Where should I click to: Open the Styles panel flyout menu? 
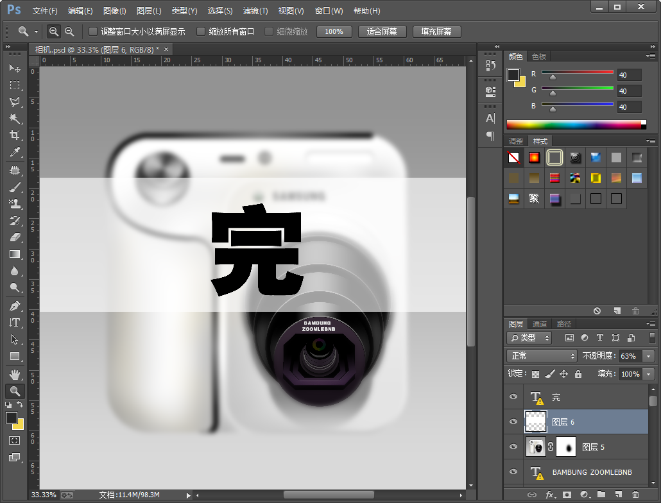(651, 141)
